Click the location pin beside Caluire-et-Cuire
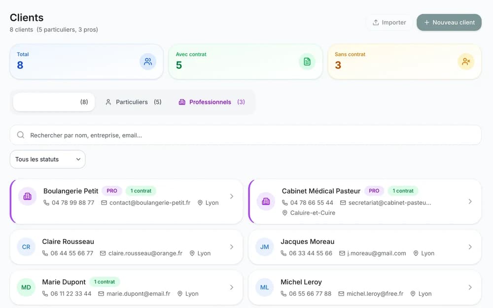The width and height of the screenshot is (493, 308). pyautogui.click(x=284, y=213)
